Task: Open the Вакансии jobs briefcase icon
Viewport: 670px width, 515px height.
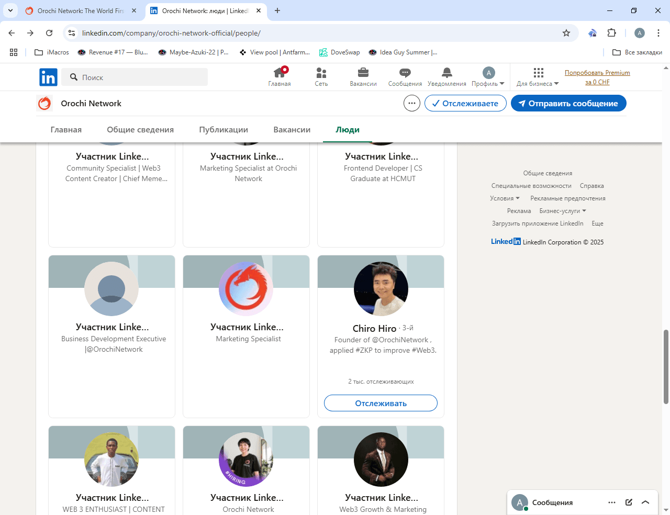Action: 363,77
